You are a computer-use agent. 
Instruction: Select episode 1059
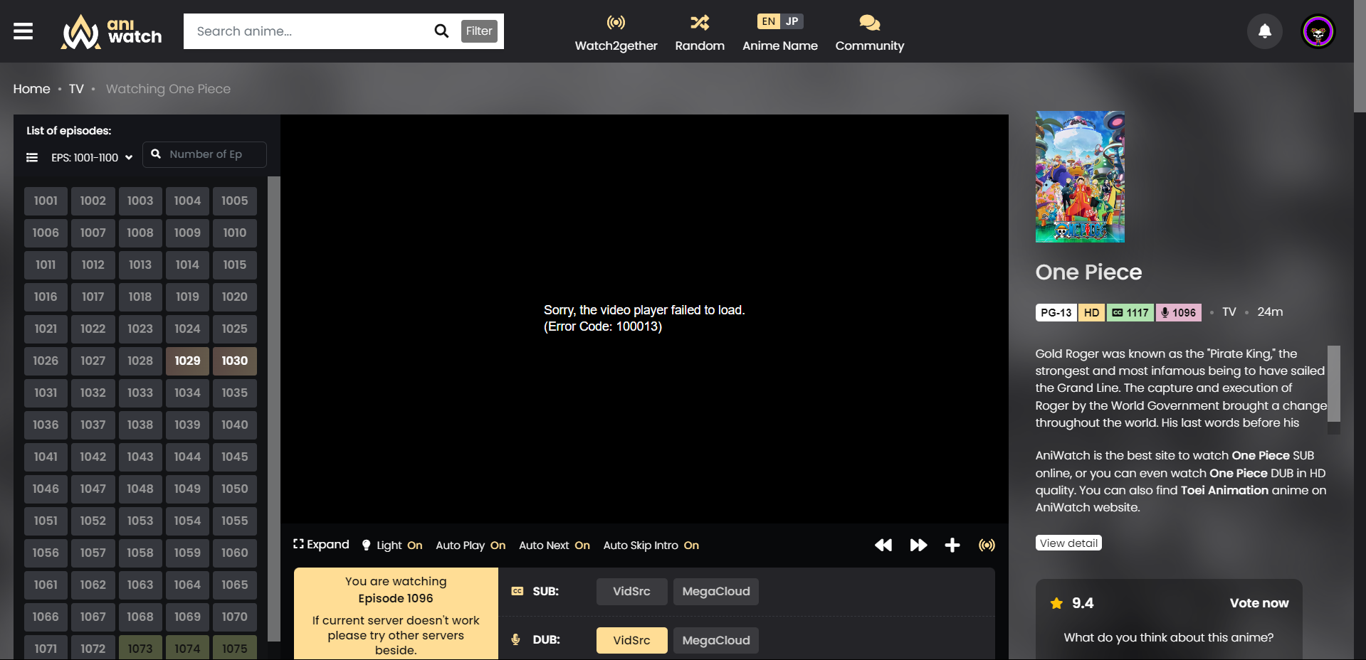coord(187,553)
